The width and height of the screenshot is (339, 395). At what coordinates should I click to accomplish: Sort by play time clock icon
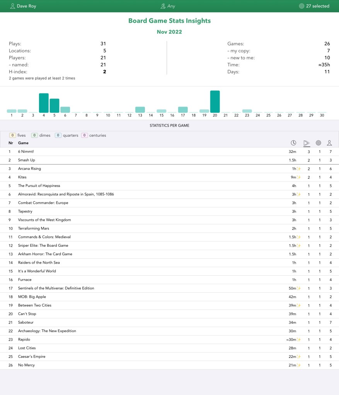pos(293,143)
